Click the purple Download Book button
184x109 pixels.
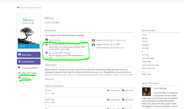[29, 62]
